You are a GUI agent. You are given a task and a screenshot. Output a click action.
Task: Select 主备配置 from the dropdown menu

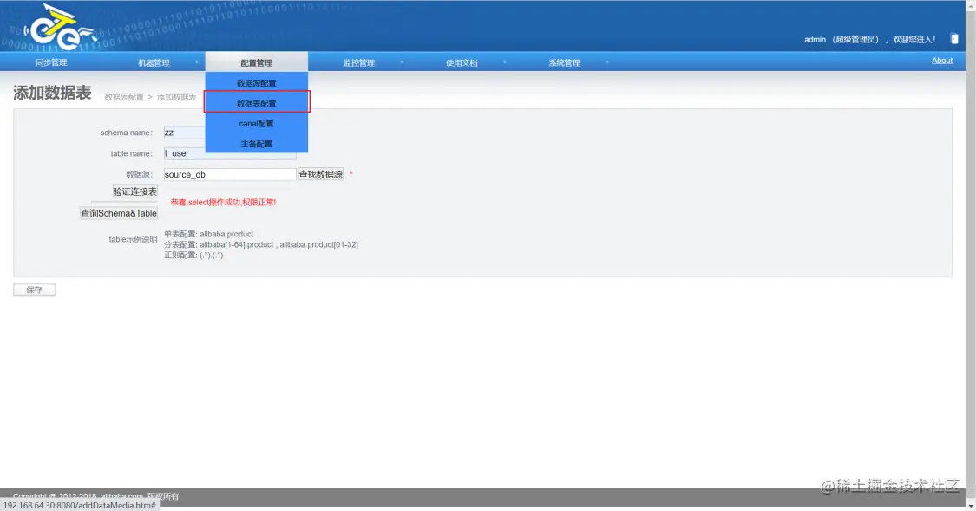pos(257,144)
